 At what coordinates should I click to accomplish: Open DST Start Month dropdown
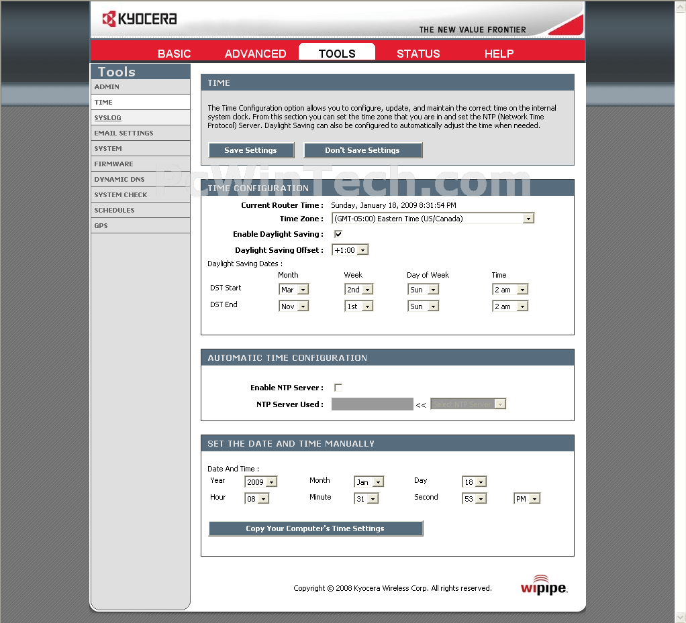(293, 289)
